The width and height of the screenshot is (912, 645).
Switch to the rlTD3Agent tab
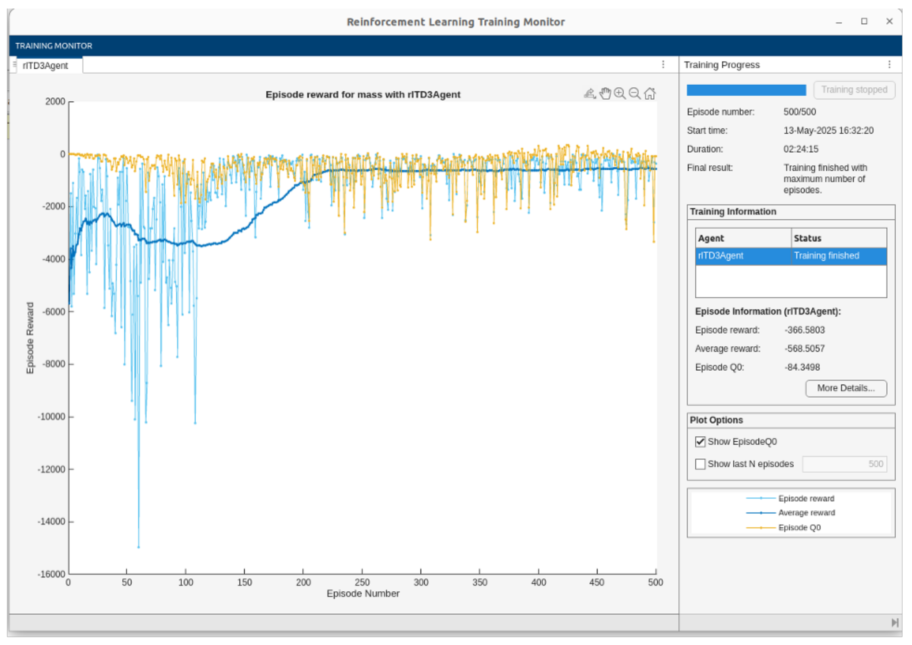(x=45, y=66)
